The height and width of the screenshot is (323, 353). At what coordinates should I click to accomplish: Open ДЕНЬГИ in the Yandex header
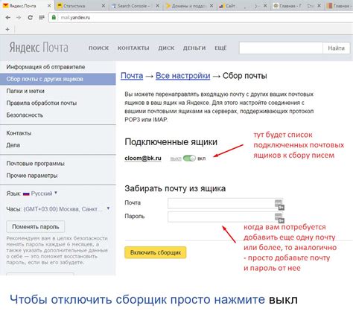(x=194, y=48)
